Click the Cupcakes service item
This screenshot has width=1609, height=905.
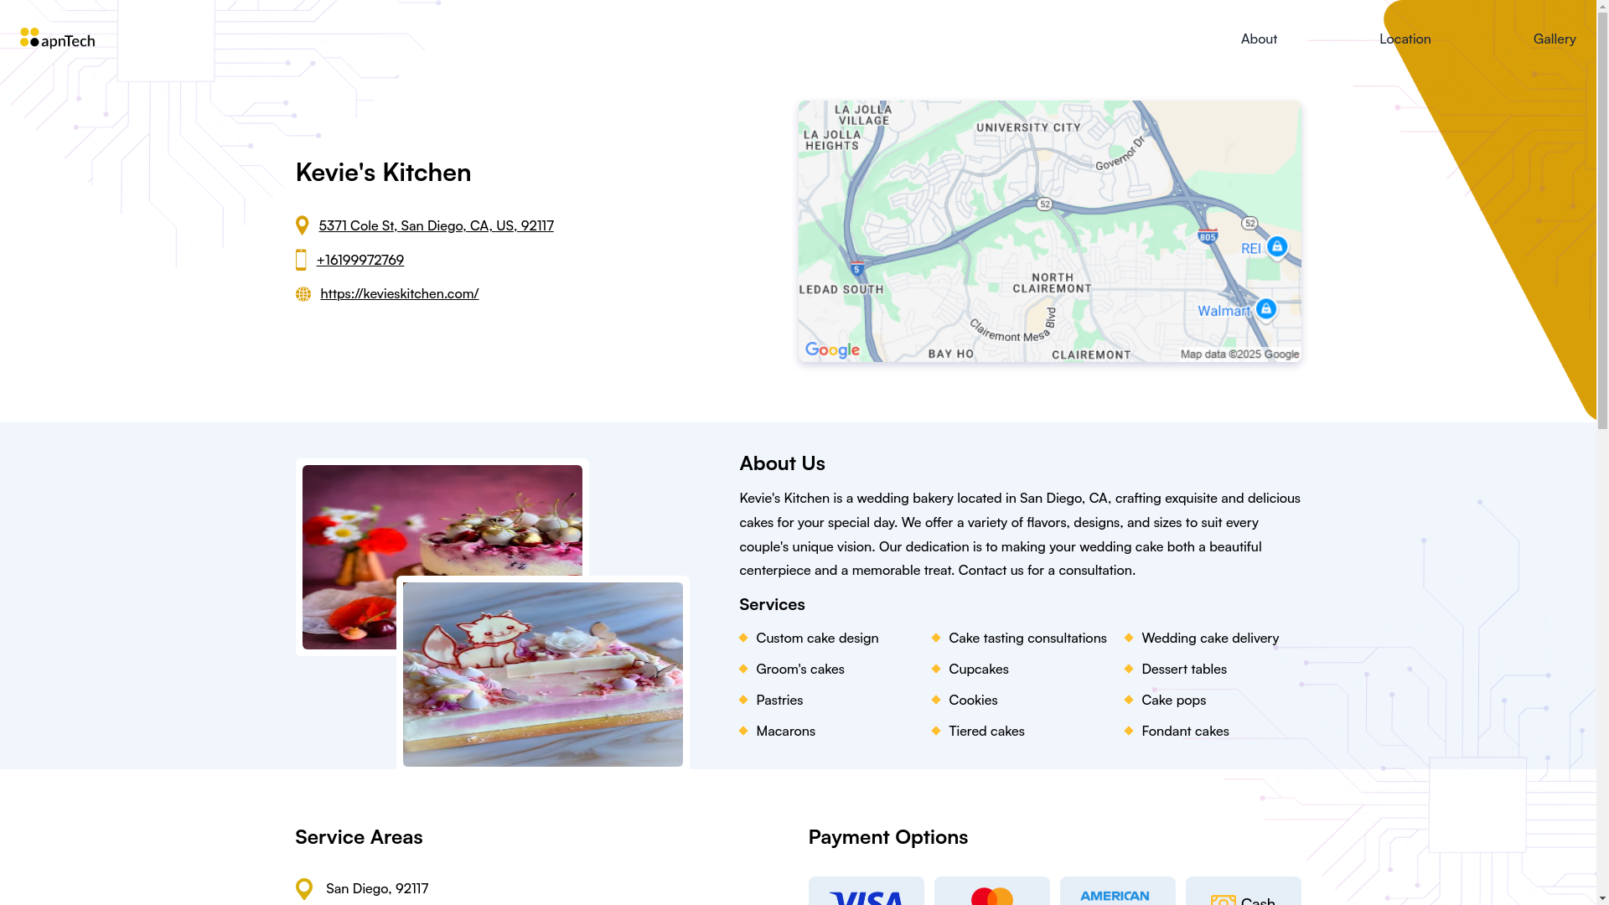(979, 669)
